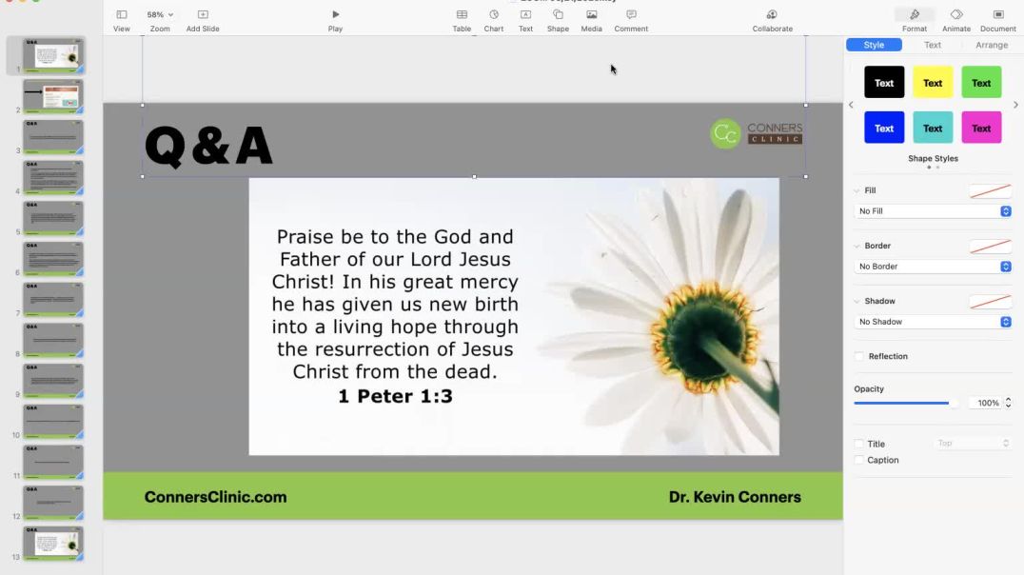Click the Collaborate button
1024x575 pixels.
point(772,20)
